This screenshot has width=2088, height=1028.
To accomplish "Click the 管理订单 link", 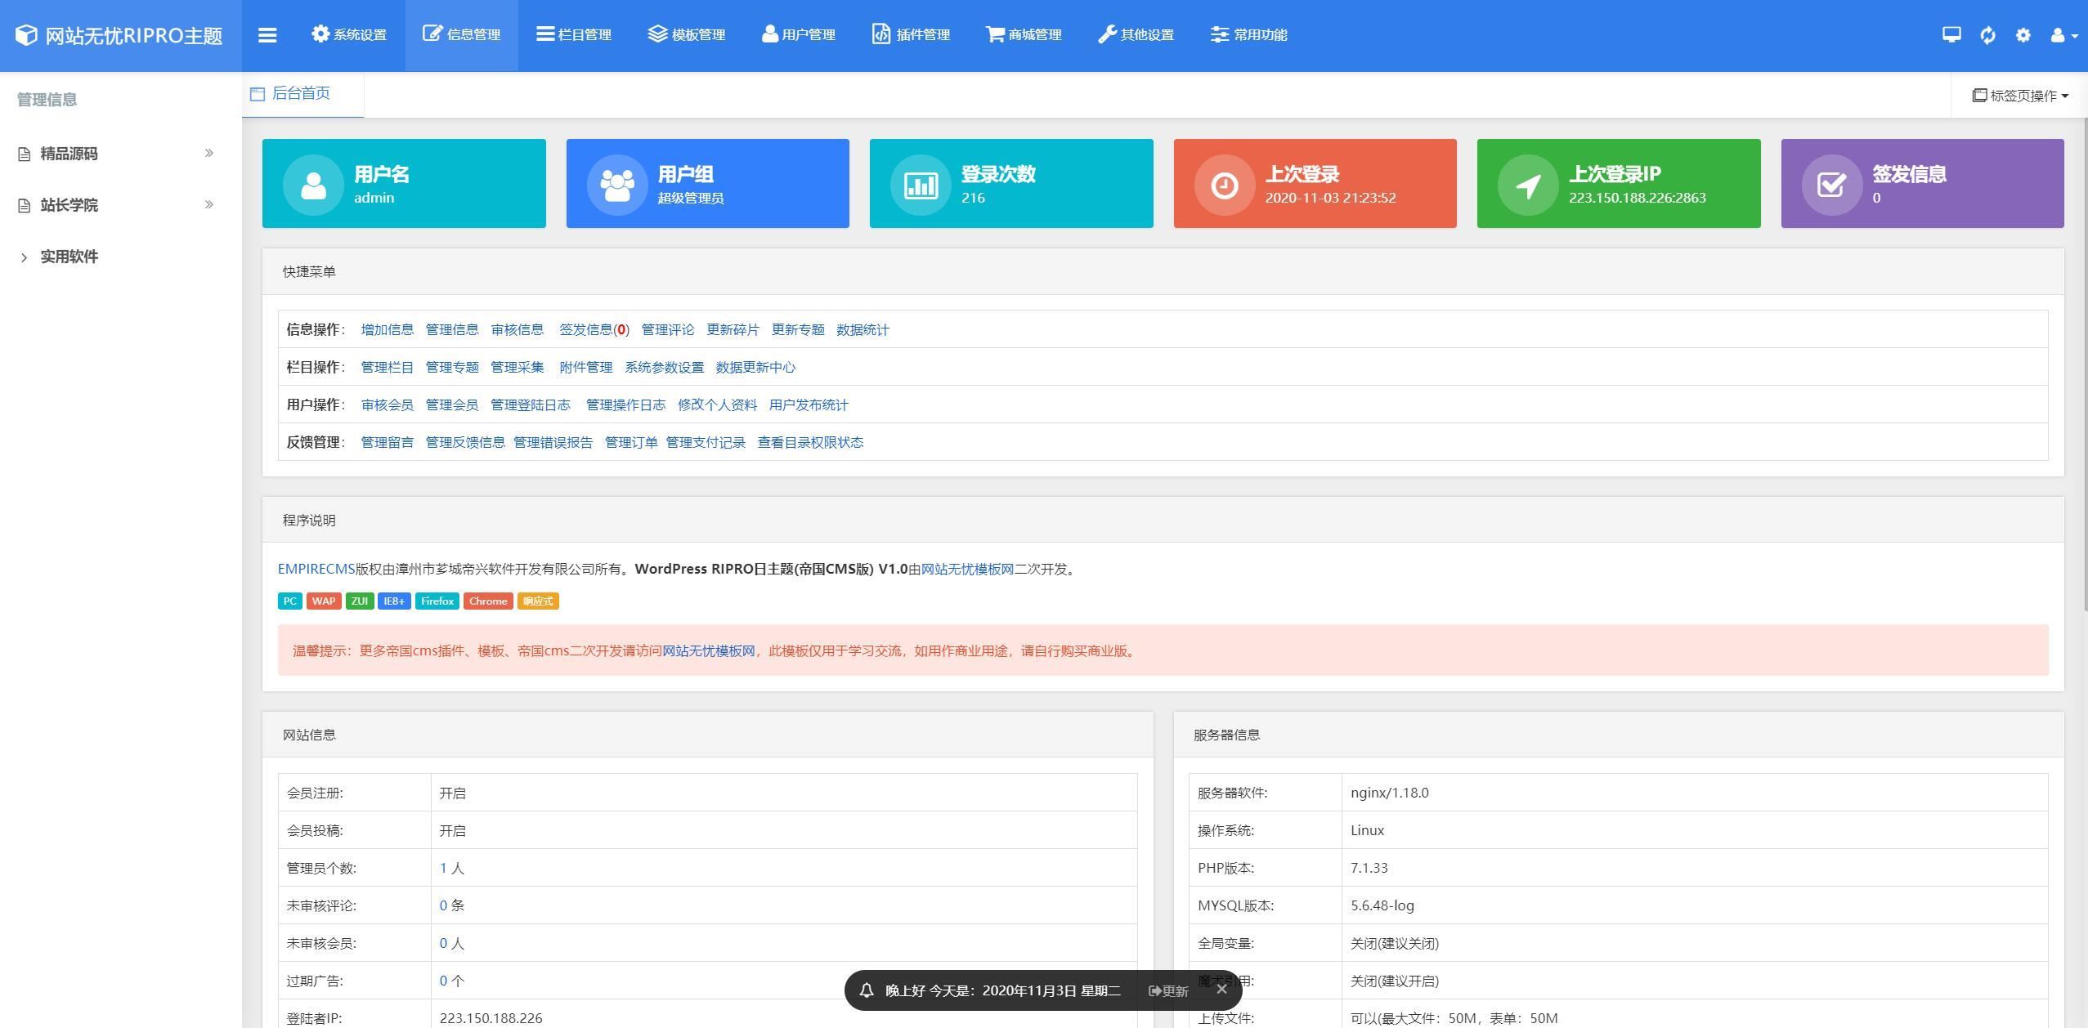I will click(x=631, y=442).
